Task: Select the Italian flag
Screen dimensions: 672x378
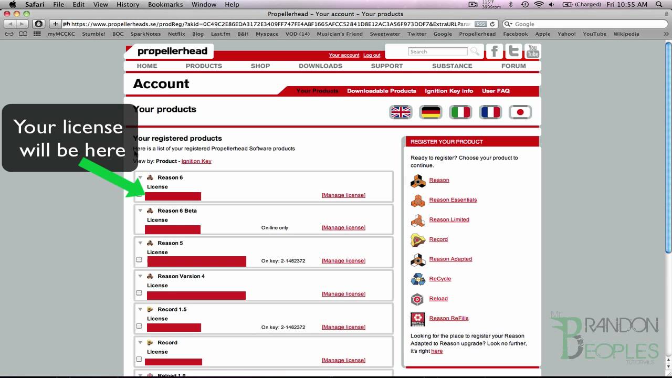Action: click(460, 112)
